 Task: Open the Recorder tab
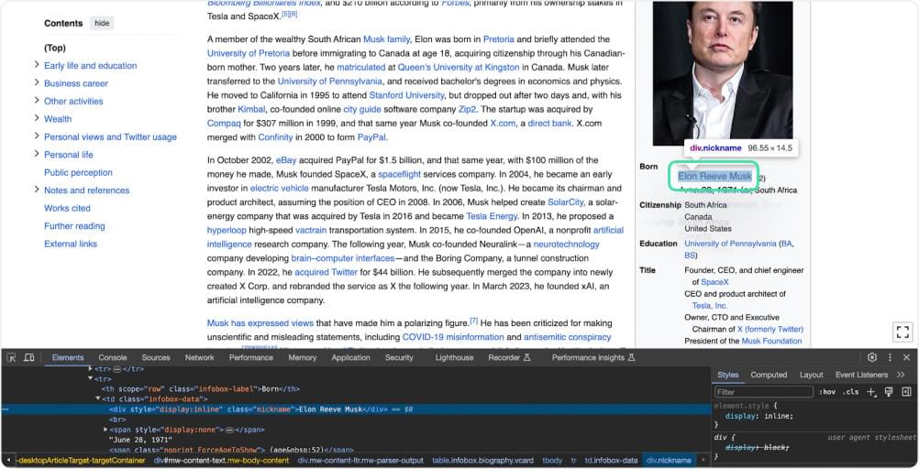509,357
